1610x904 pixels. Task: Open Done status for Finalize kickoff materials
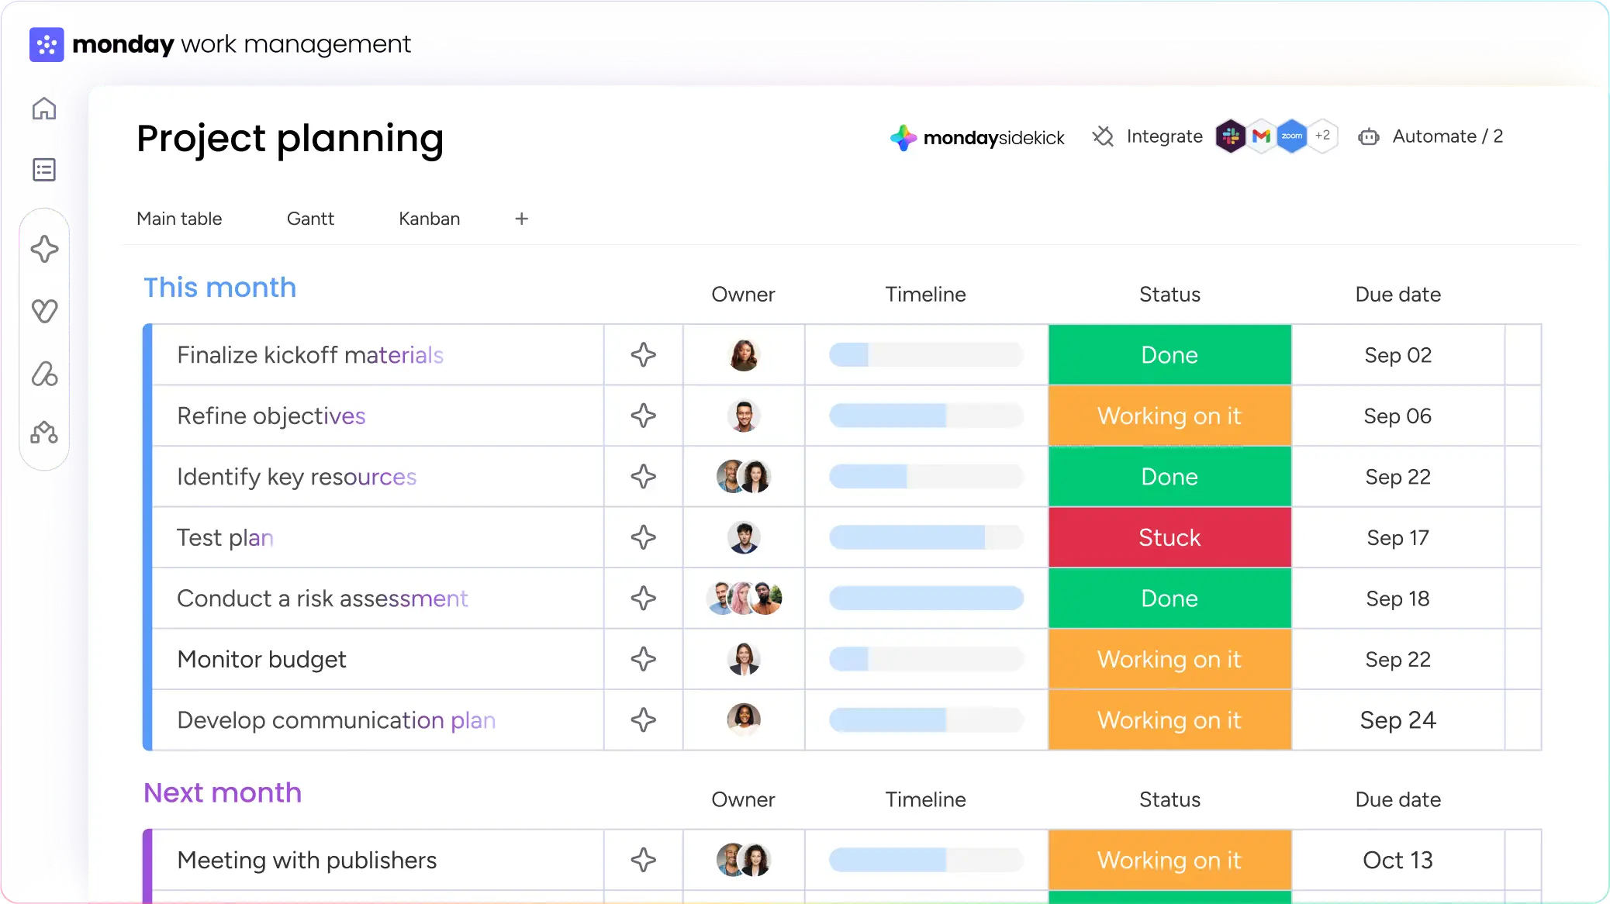tap(1169, 355)
